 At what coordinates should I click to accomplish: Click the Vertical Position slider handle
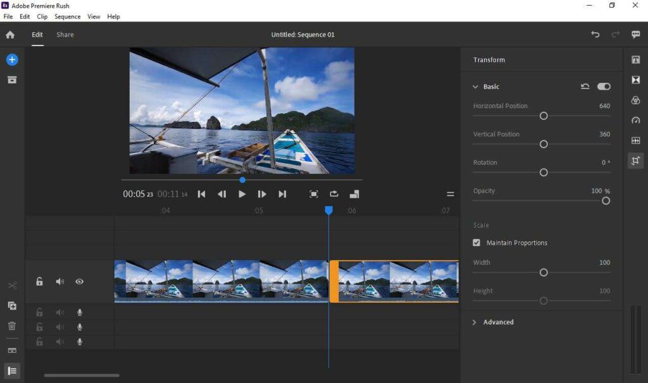tap(544, 144)
